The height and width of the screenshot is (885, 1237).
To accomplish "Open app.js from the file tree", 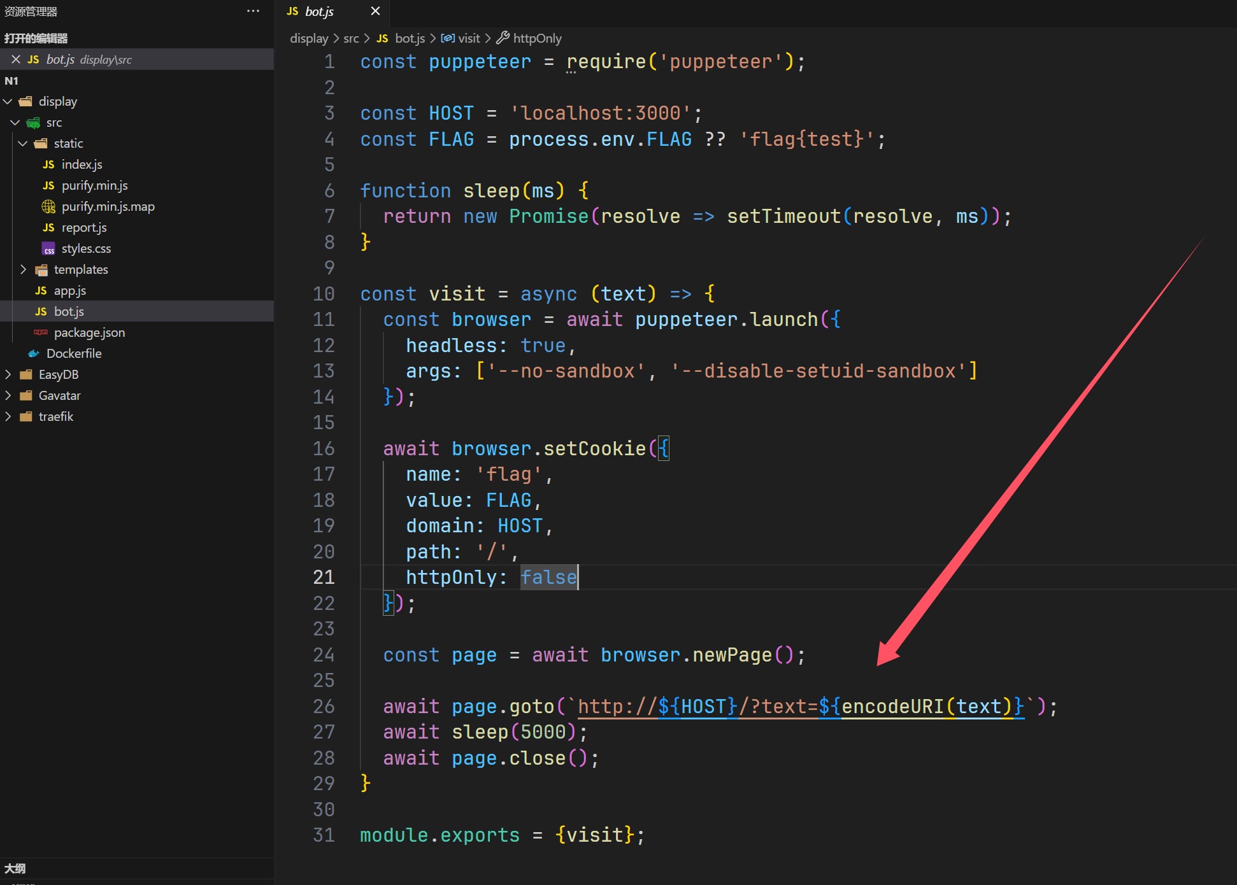I will click(69, 290).
